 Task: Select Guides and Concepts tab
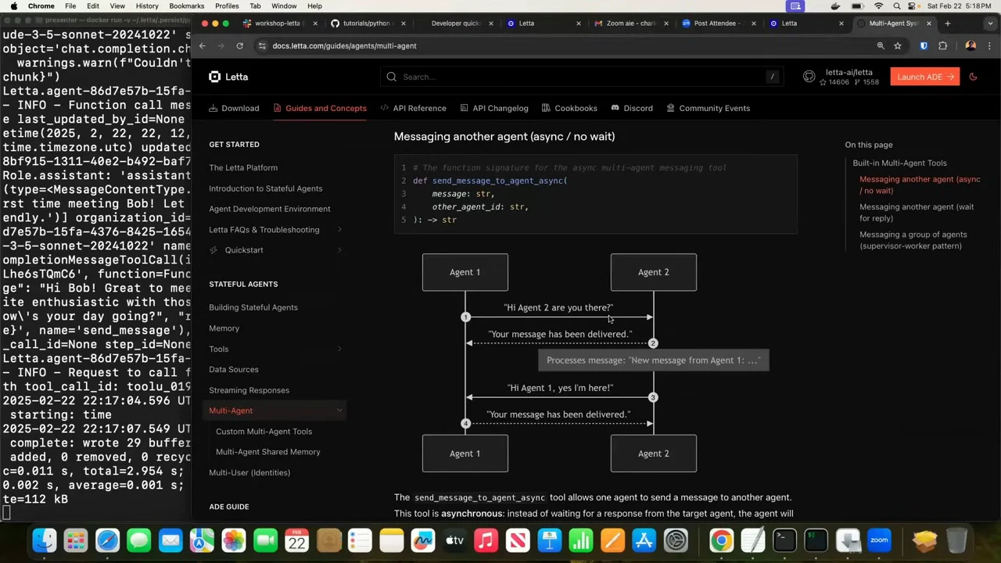pos(320,108)
